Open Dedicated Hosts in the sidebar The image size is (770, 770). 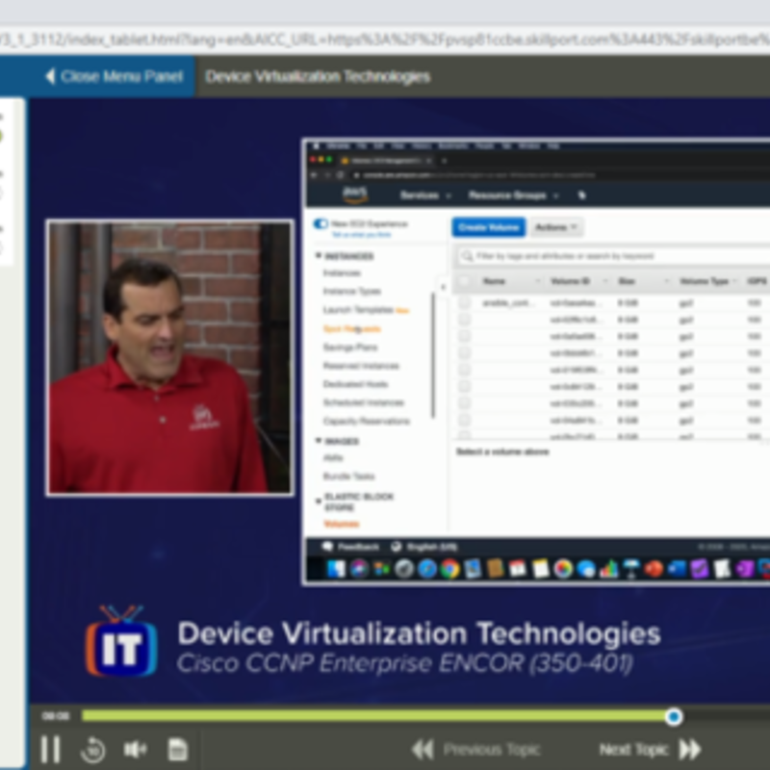(355, 384)
